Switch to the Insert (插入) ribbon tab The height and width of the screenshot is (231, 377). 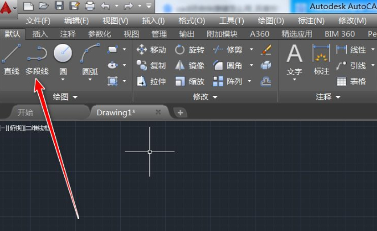point(40,34)
